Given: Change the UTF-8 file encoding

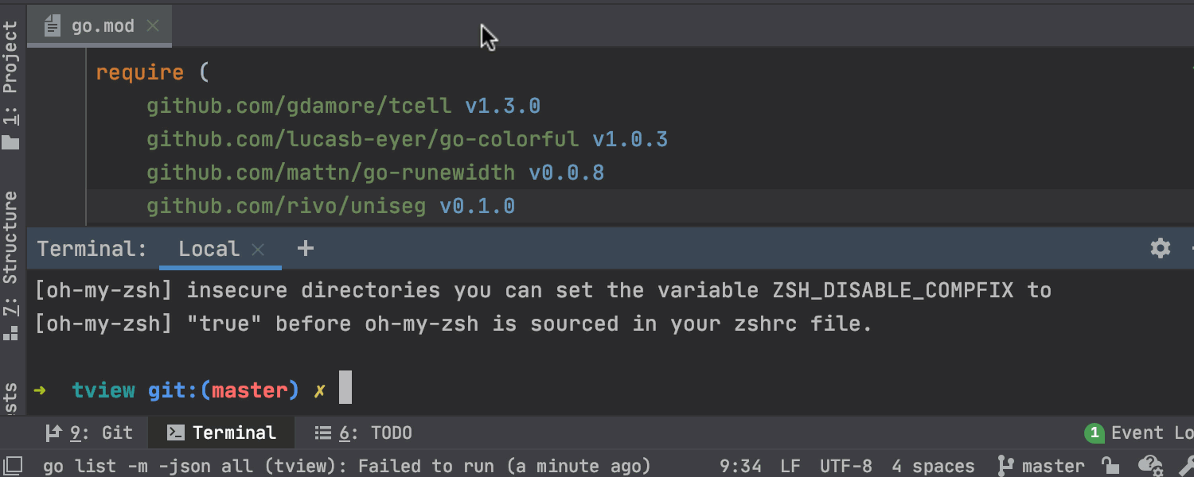Looking at the screenshot, I should tap(845, 466).
